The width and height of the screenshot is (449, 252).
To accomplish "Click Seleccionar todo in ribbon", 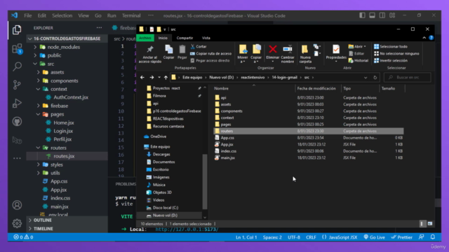I will 391,46.
